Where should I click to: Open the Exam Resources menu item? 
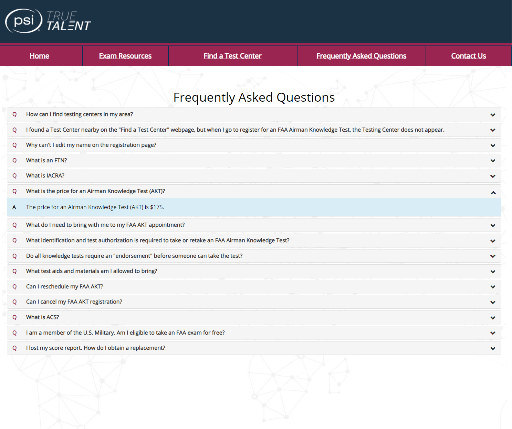(x=125, y=56)
